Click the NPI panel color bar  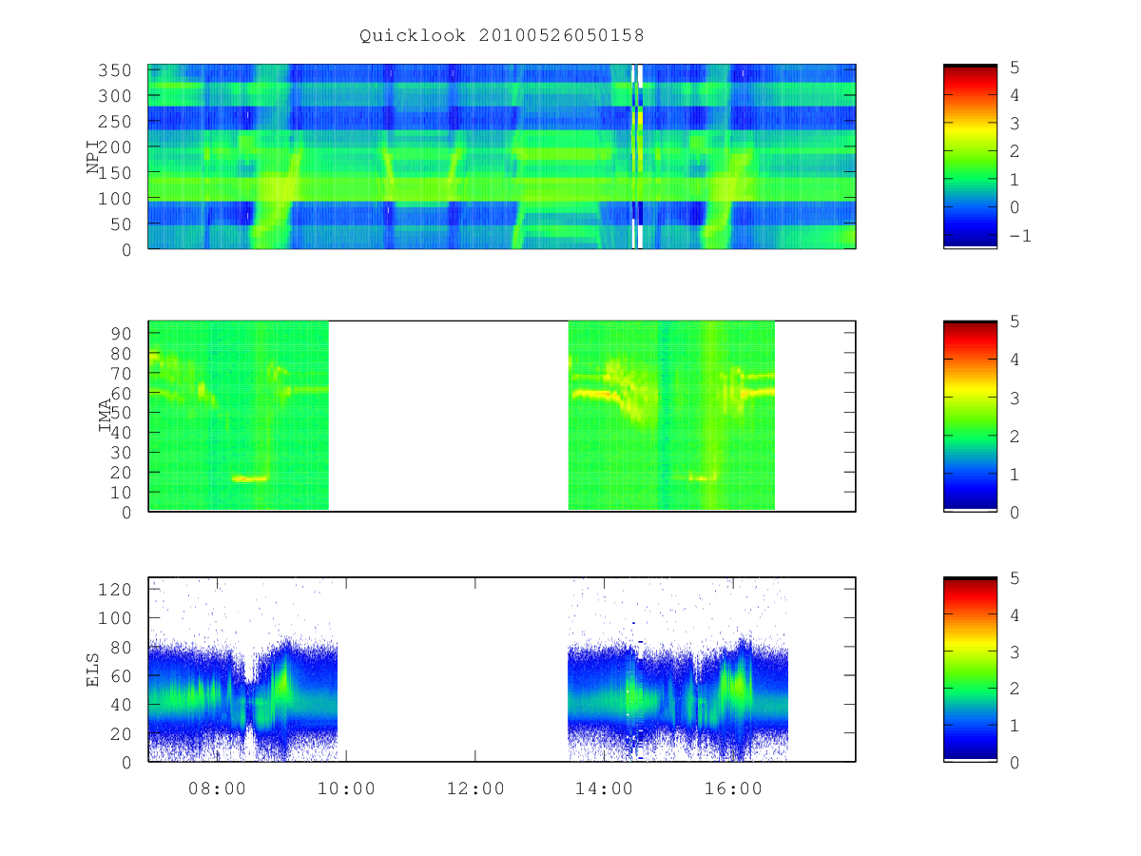pyautogui.click(x=970, y=157)
